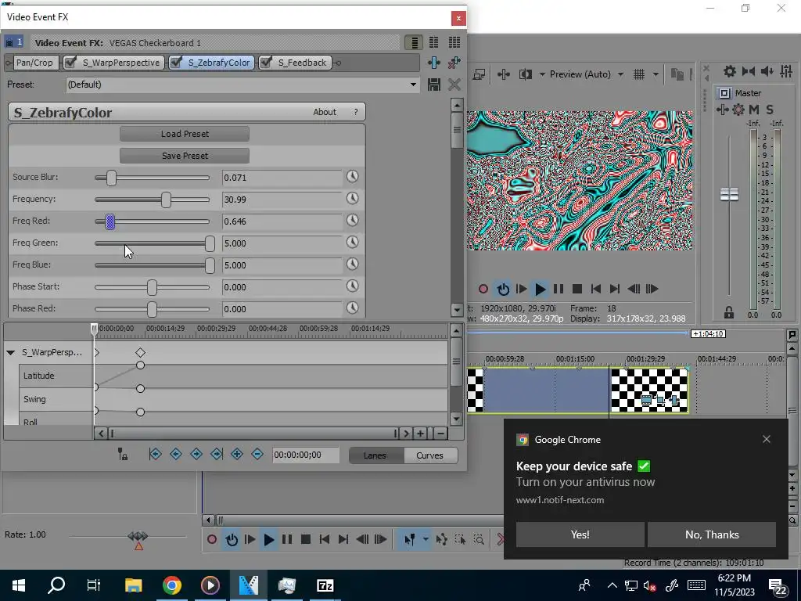Open split-screen view dropdown arrow
Screen dimensions: 801x601
point(542,74)
